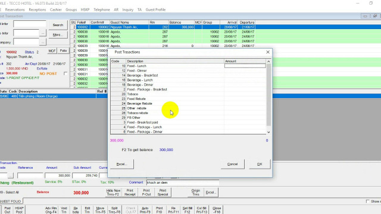Click the Set Bill F12 button
Viewport: 381px width, 214px height.
pyautogui.click(x=188, y=210)
